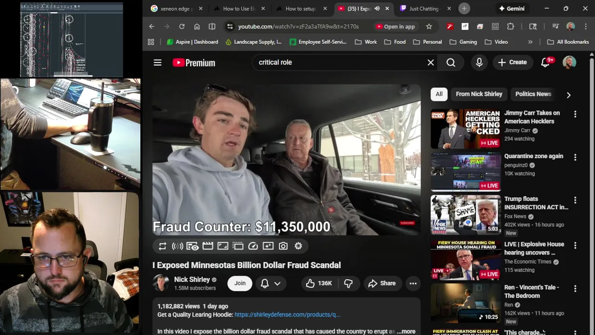The image size is (595, 335).
Task: Start voice search with microphone icon
Action: click(479, 62)
